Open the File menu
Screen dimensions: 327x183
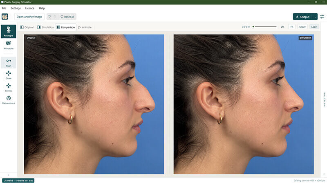pos(4,8)
